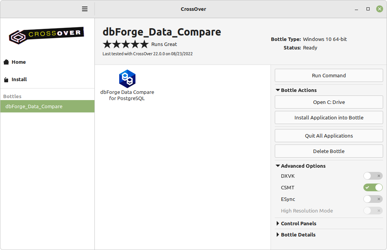Click the Open C: Drive button
The image size is (387, 250).
pyautogui.click(x=329, y=102)
